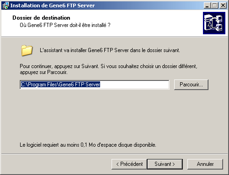Click the disk space requirement text
Image resolution: width=229 pixels, height=175 pixels.
(88, 145)
